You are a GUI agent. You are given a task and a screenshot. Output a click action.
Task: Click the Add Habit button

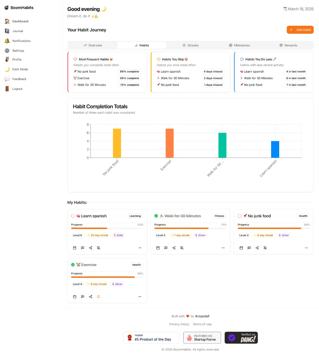tap(300, 30)
